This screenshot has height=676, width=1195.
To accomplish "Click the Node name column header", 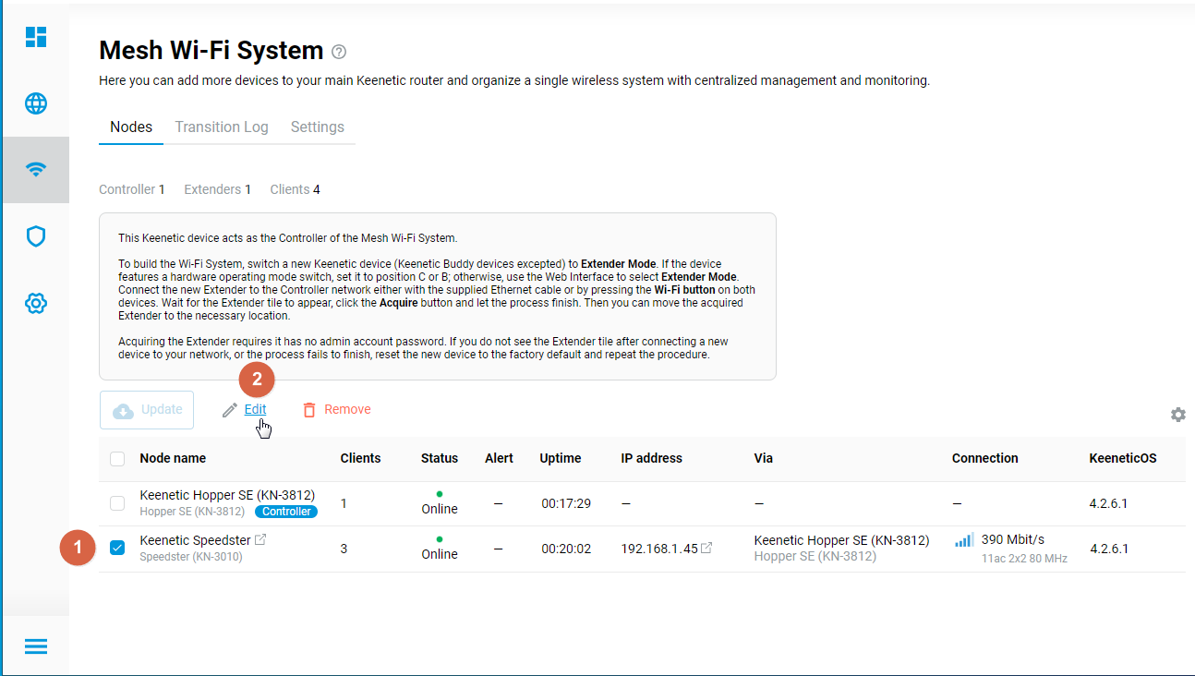I will pyautogui.click(x=173, y=458).
